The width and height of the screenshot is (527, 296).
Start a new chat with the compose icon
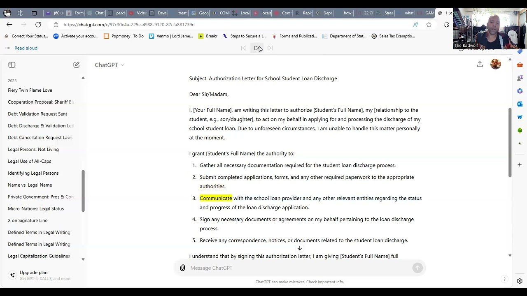click(76, 65)
